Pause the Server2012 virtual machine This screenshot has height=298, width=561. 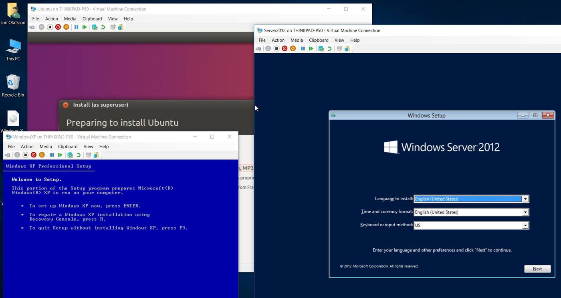tap(303, 48)
